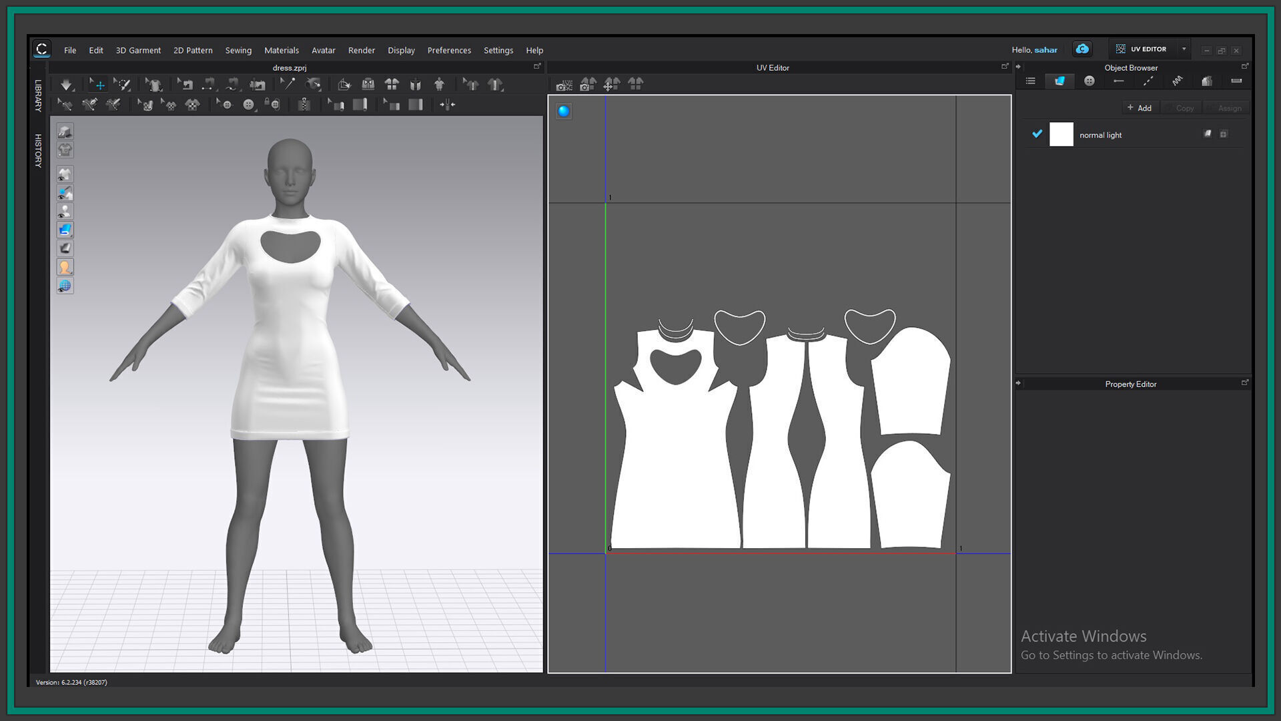
Task: Click the Reset 2D Arrangement icon
Action: [x=392, y=85]
